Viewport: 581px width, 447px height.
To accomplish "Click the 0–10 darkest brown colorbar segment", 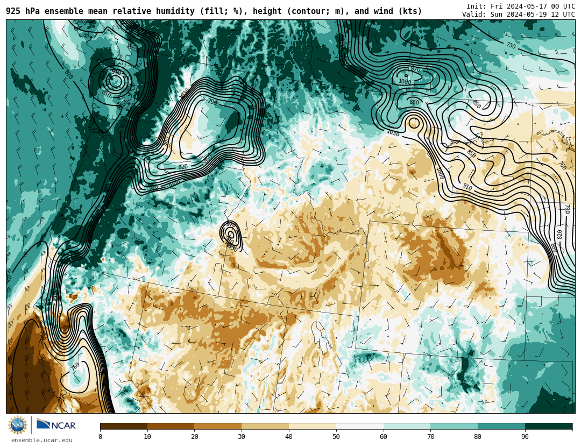I will pyautogui.click(x=124, y=426).
